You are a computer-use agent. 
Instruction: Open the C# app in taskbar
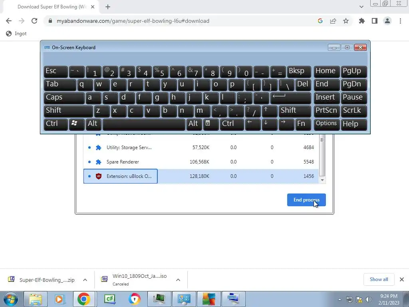[109, 299]
